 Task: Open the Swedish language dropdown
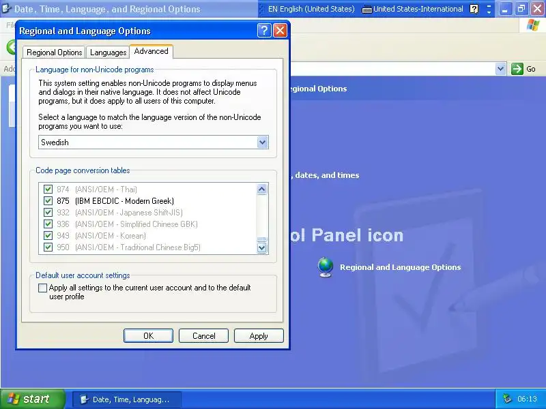pyautogui.click(x=262, y=142)
